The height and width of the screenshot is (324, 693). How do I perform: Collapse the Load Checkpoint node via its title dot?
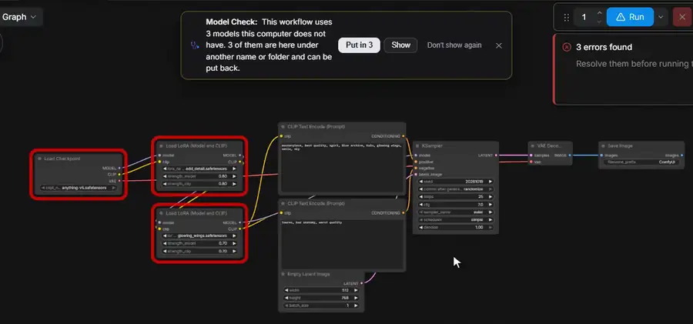pos(39,159)
